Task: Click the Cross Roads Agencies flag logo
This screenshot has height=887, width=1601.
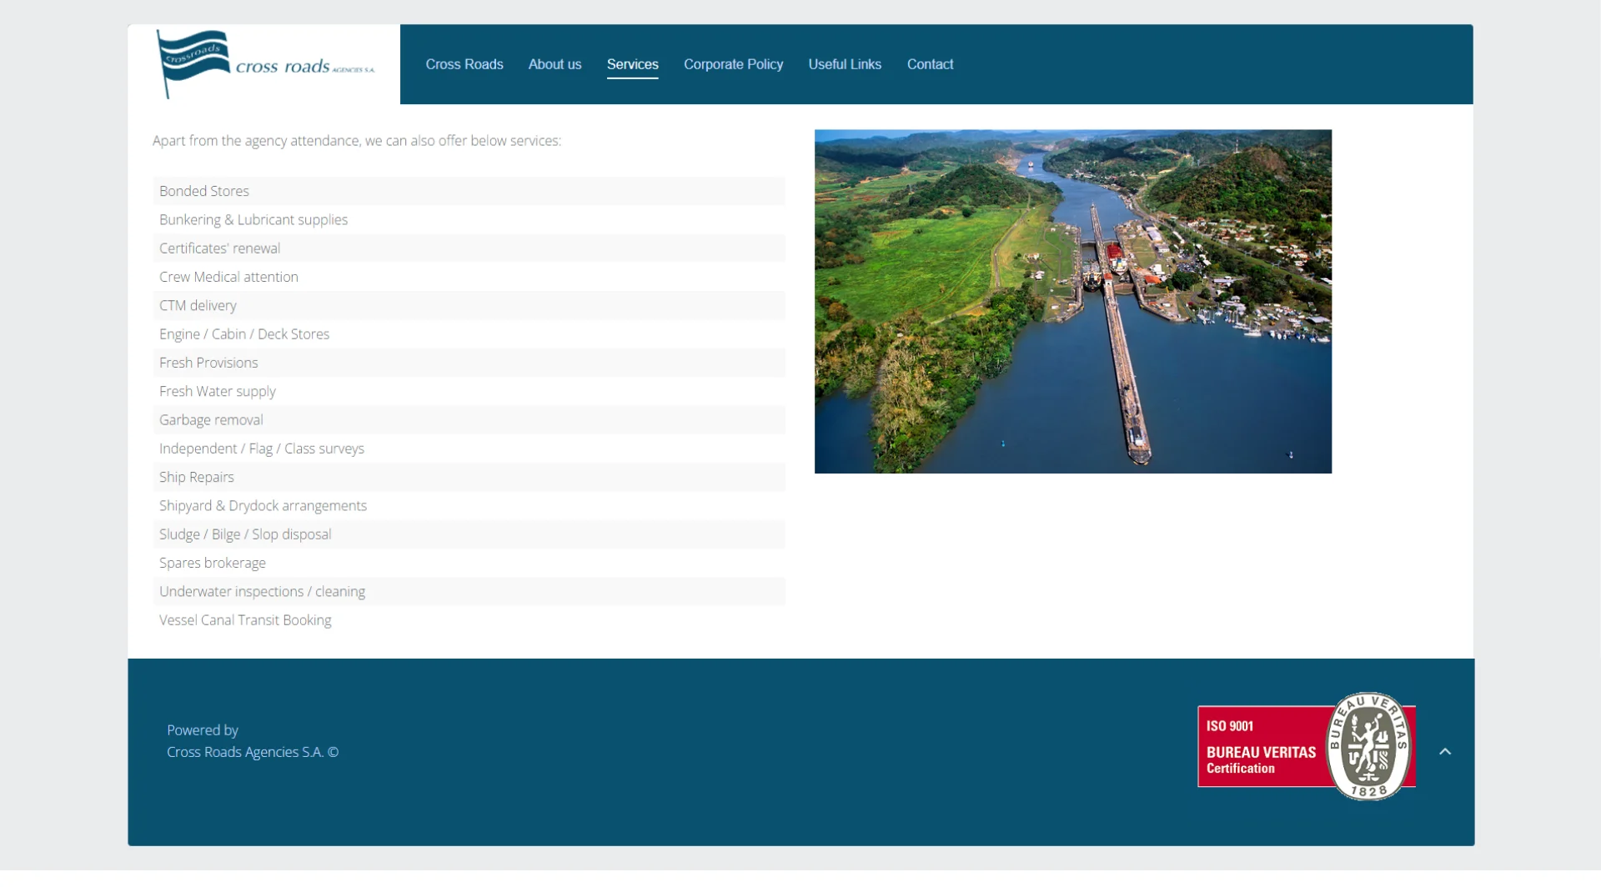Action: [x=266, y=65]
